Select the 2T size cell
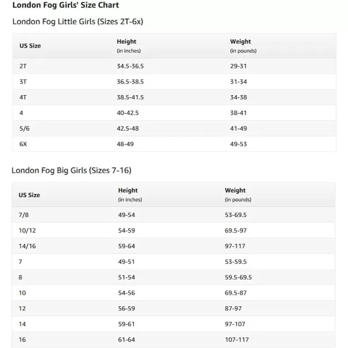 (x=23, y=66)
